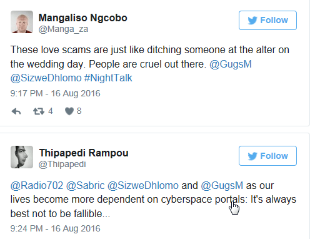This screenshot has width=310, height=239.
Task: Open @GugsM mention in second tweet
Action: (x=222, y=185)
